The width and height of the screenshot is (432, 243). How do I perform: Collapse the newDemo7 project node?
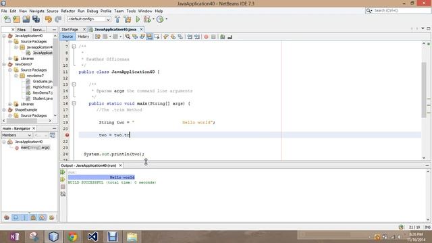pyautogui.click(x=4, y=64)
